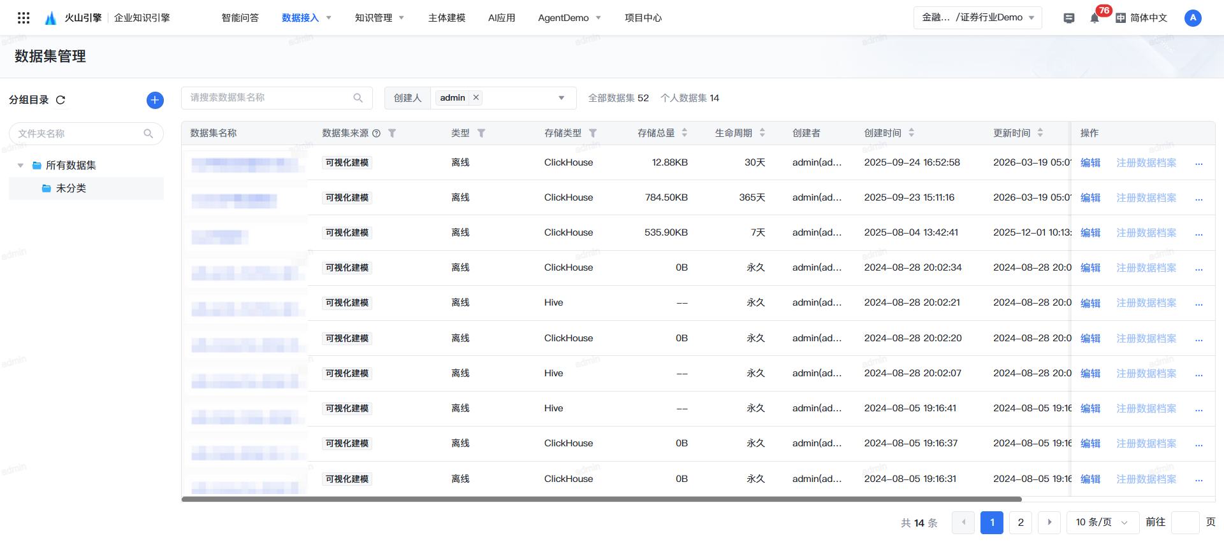Collapse the 所有数据集 tree node
Image resolution: width=1224 pixels, height=559 pixels.
tap(20, 166)
